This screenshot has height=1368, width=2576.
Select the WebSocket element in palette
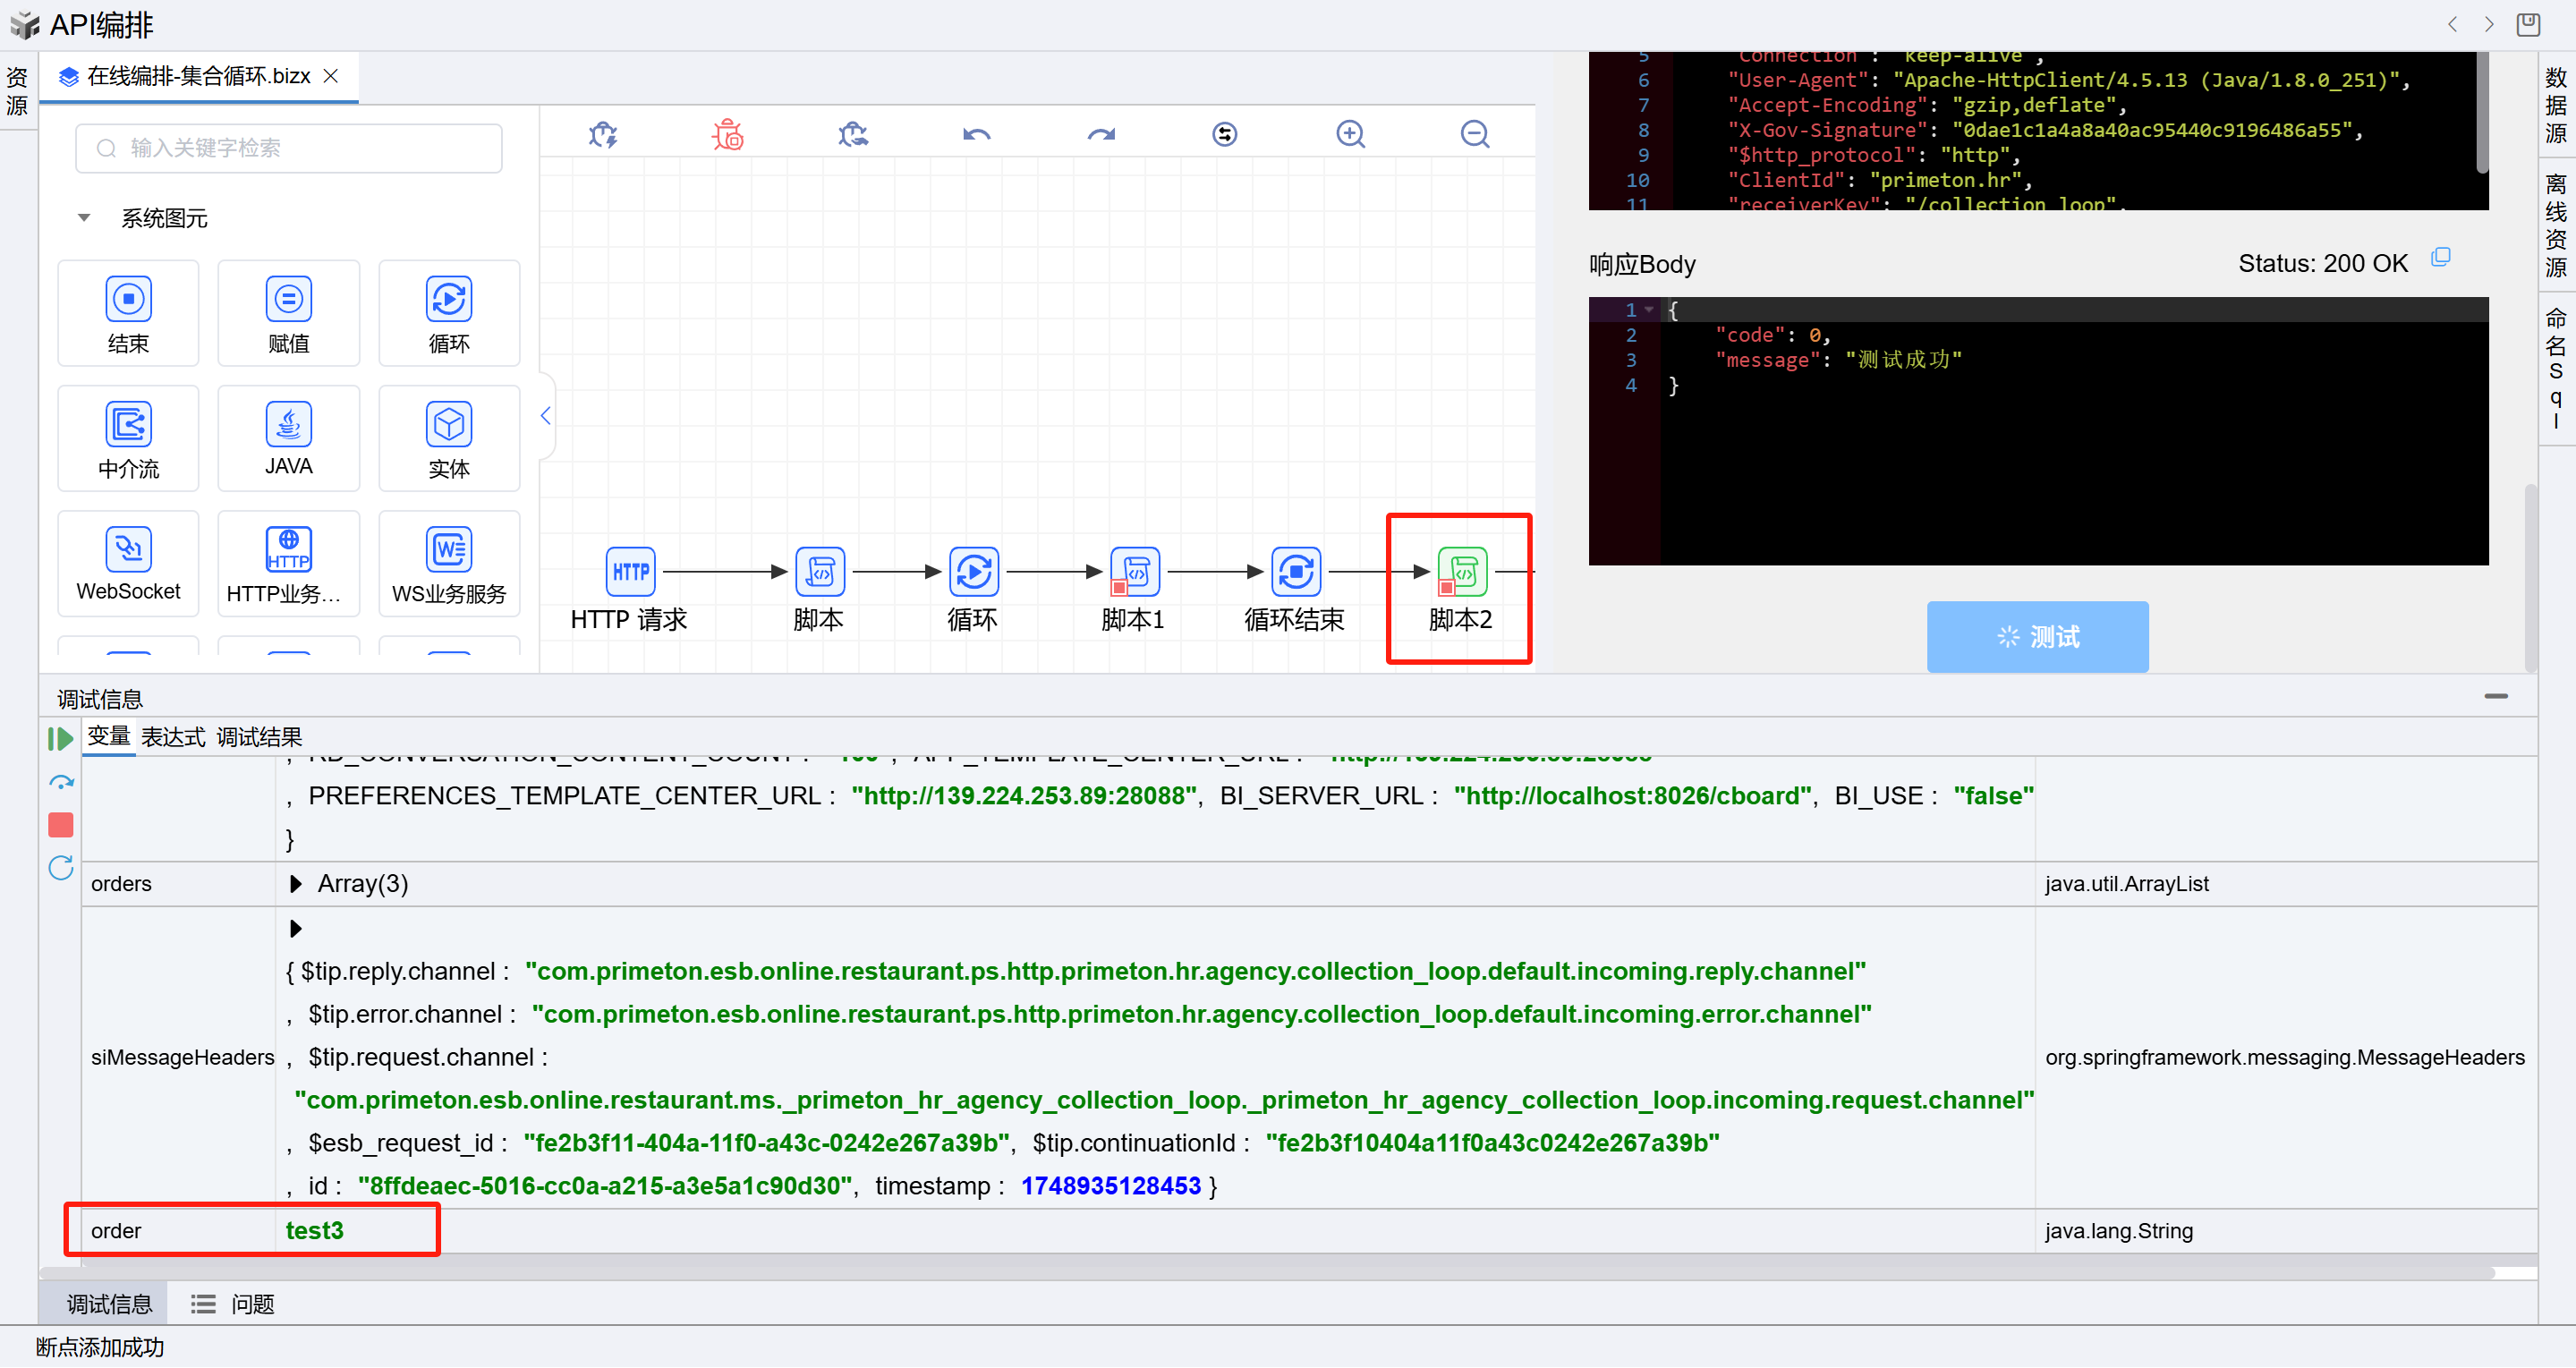click(128, 563)
